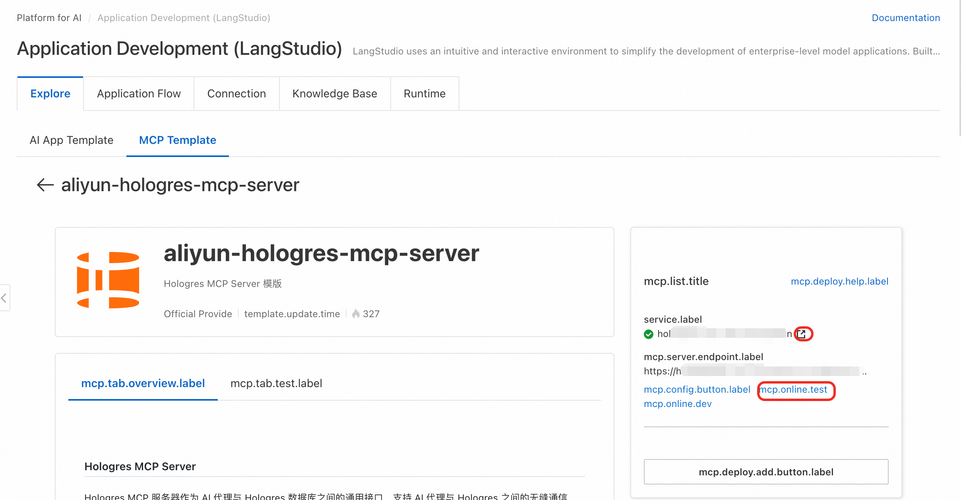
Task: Expand the collapsed left sidebar chevron
Action: click(4, 298)
